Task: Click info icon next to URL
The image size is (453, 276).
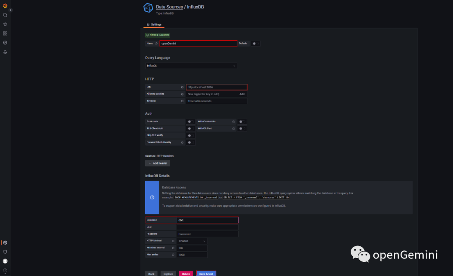Action: [x=182, y=87]
